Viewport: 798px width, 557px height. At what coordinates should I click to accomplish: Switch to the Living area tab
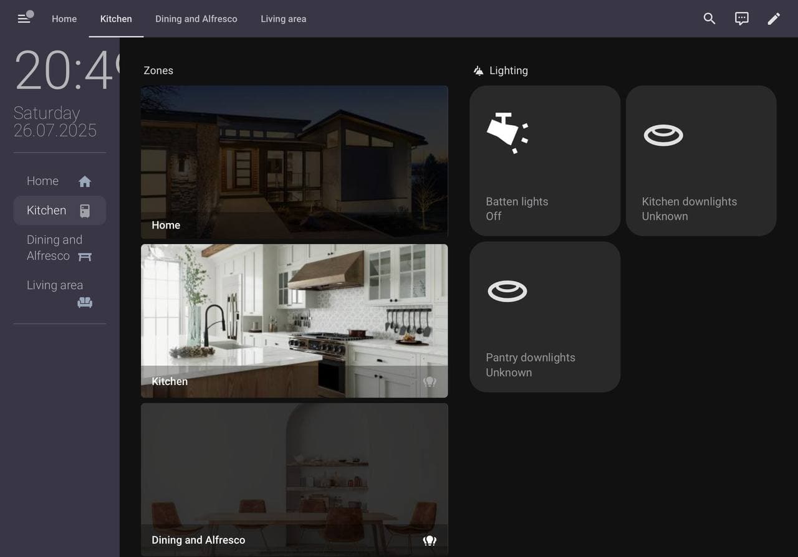pyautogui.click(x=284, y=19)
